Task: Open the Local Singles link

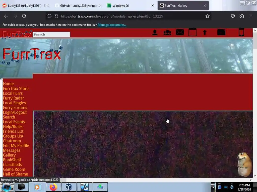Action: pos(14,103)
